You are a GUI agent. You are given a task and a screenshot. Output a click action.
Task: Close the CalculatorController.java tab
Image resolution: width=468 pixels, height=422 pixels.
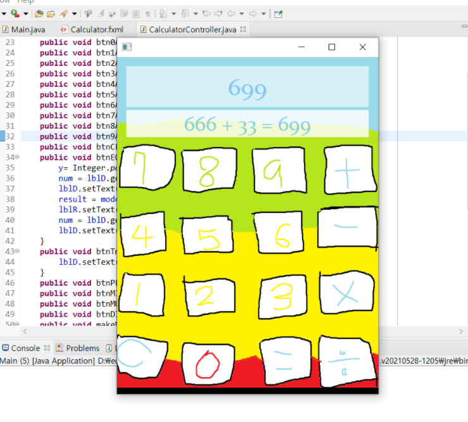[x=243, y=29]
